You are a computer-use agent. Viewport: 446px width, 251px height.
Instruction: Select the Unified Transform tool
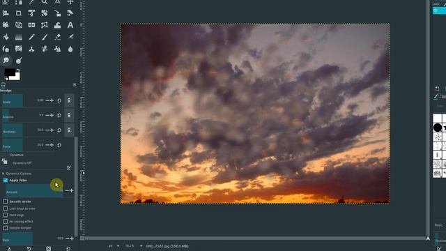tap(31, 13)
